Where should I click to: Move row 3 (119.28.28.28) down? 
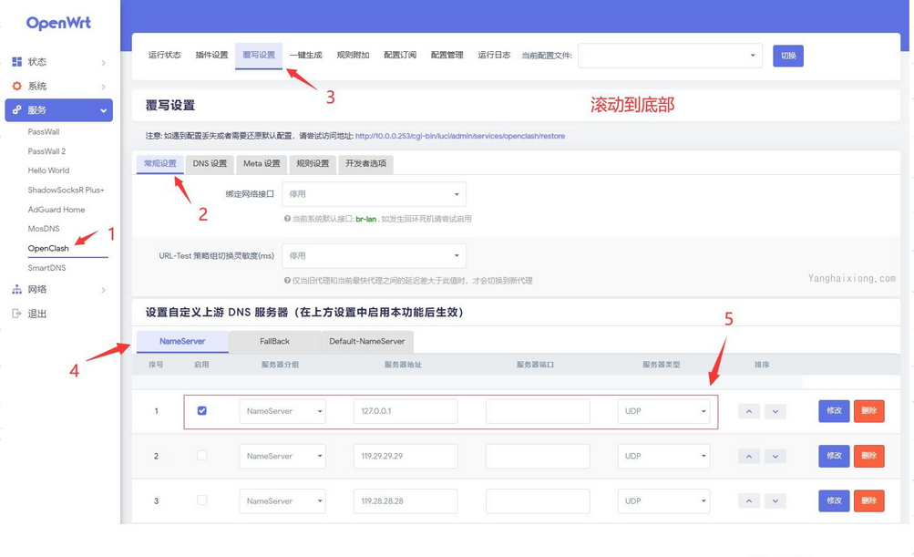coord(775,500)
